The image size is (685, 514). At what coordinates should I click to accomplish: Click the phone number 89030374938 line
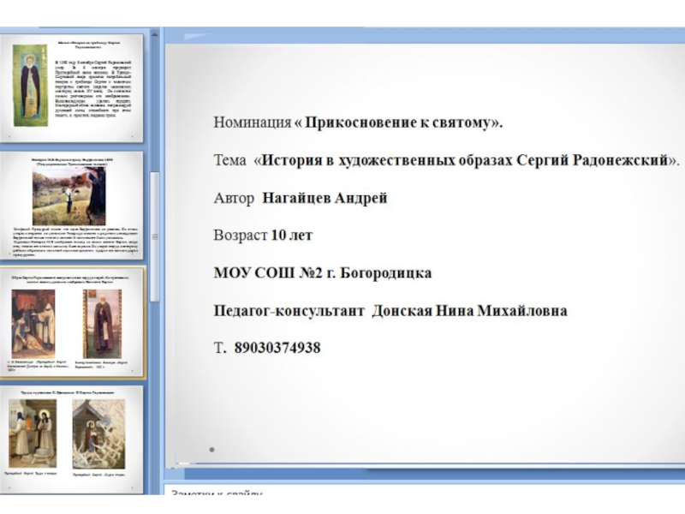pos(267,348)
